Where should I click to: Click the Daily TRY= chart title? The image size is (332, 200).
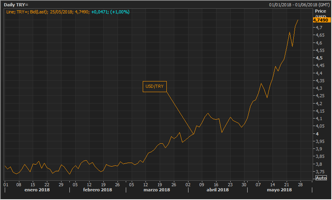[x=16, y=5]
